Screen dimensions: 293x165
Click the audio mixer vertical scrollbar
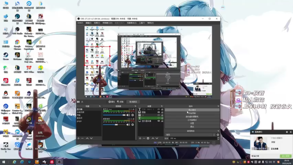coord(136,124)
